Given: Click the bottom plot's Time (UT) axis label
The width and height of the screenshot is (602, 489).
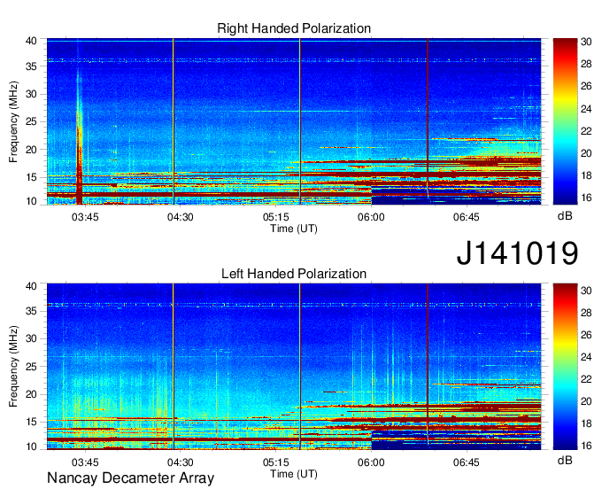Looking at the screenshot, I should click(x=294, y=474).
